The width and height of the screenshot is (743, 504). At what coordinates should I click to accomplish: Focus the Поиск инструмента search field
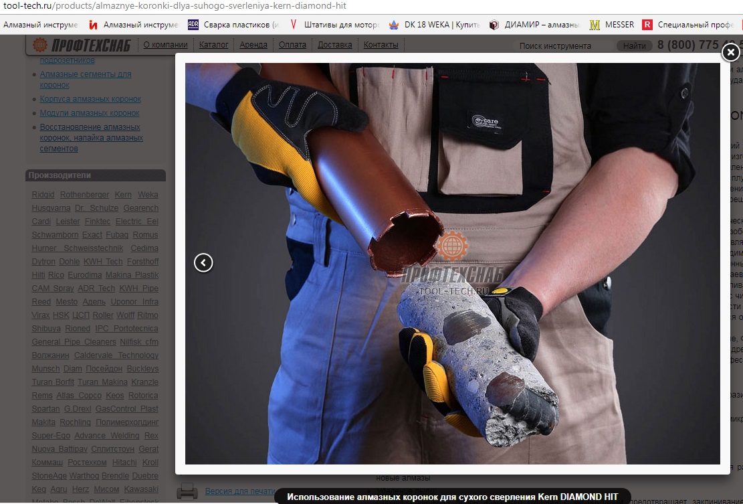coord(562,46)
